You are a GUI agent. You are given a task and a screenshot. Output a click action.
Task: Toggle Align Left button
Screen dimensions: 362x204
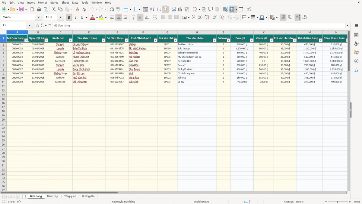112,18
